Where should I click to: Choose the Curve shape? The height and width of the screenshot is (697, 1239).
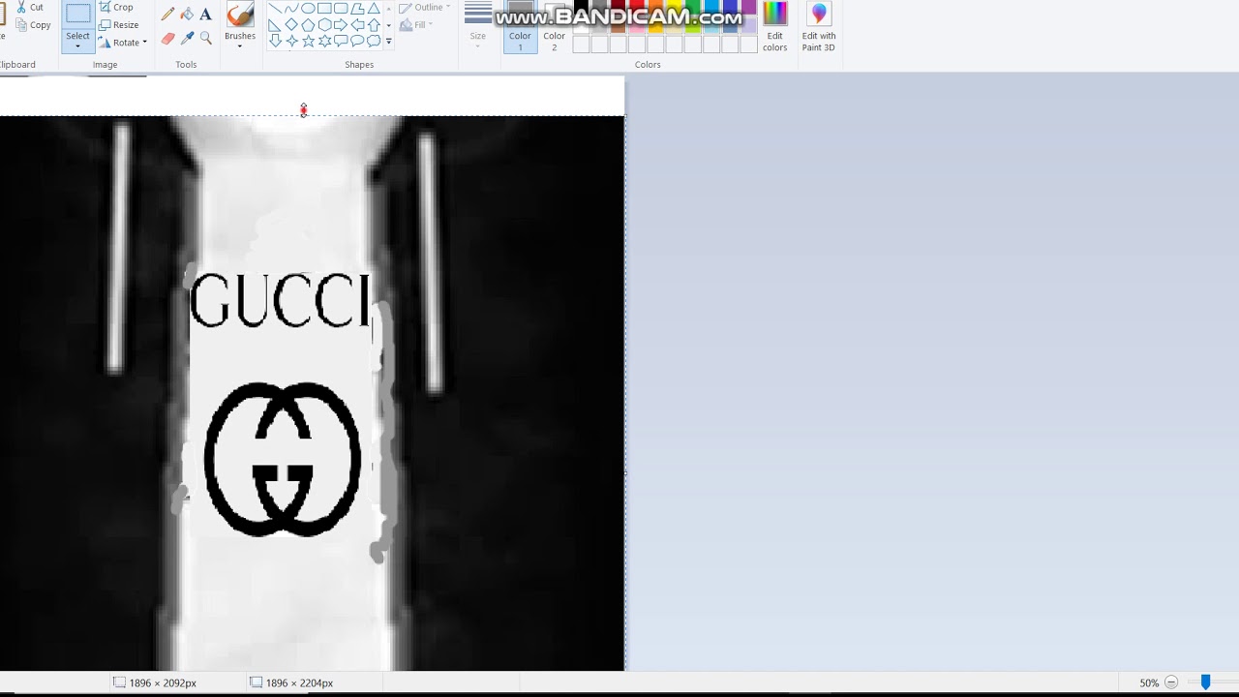[291, 9]
